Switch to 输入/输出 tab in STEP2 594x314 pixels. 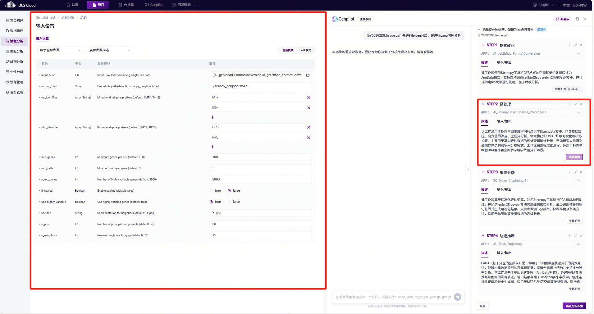[504, 121]
